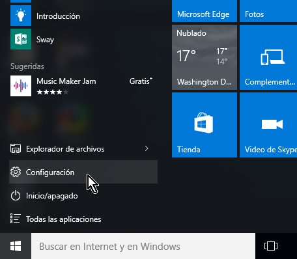Open the Fotos tile

tap(268, 11)
